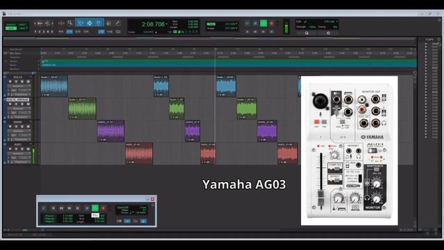Select the Zoomer magnifier tool
Screen dimensions: 444x250
[x=69, y=23]
